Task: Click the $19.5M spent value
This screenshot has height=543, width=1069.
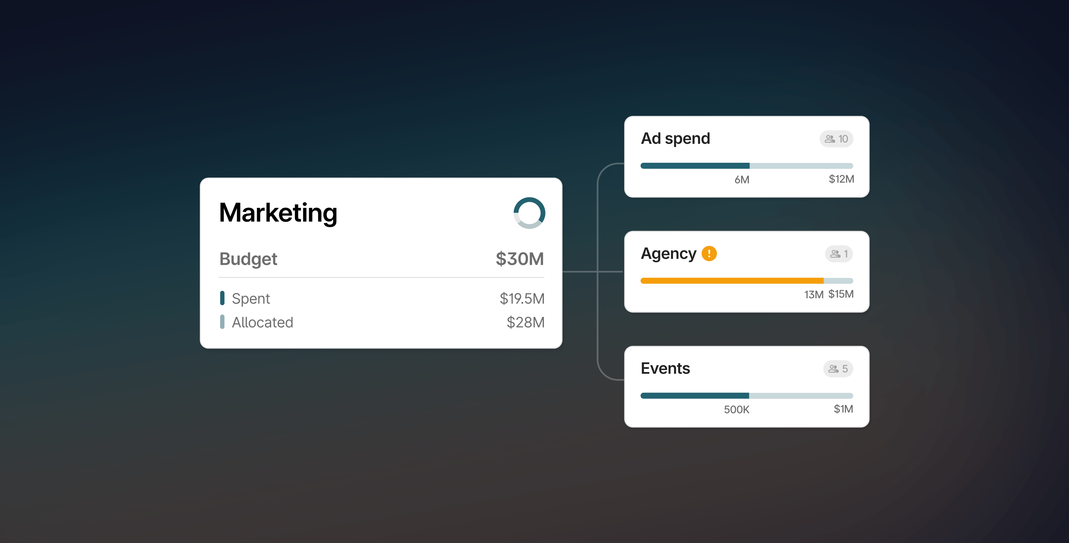Action: [x=522, y=298]
